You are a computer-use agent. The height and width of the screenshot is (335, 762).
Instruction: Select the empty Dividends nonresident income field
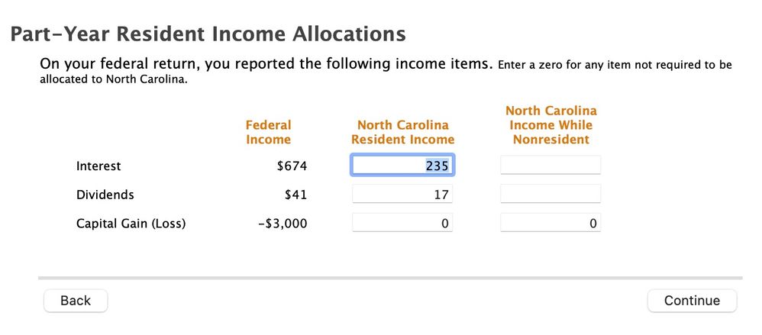tap(551, 194)
